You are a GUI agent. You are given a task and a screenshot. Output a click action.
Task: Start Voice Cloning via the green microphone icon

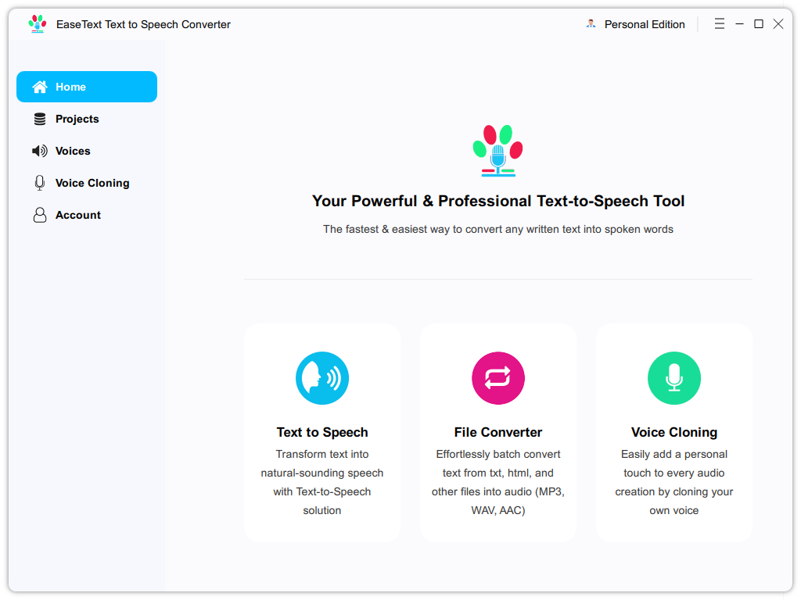[x=674, y=378]
